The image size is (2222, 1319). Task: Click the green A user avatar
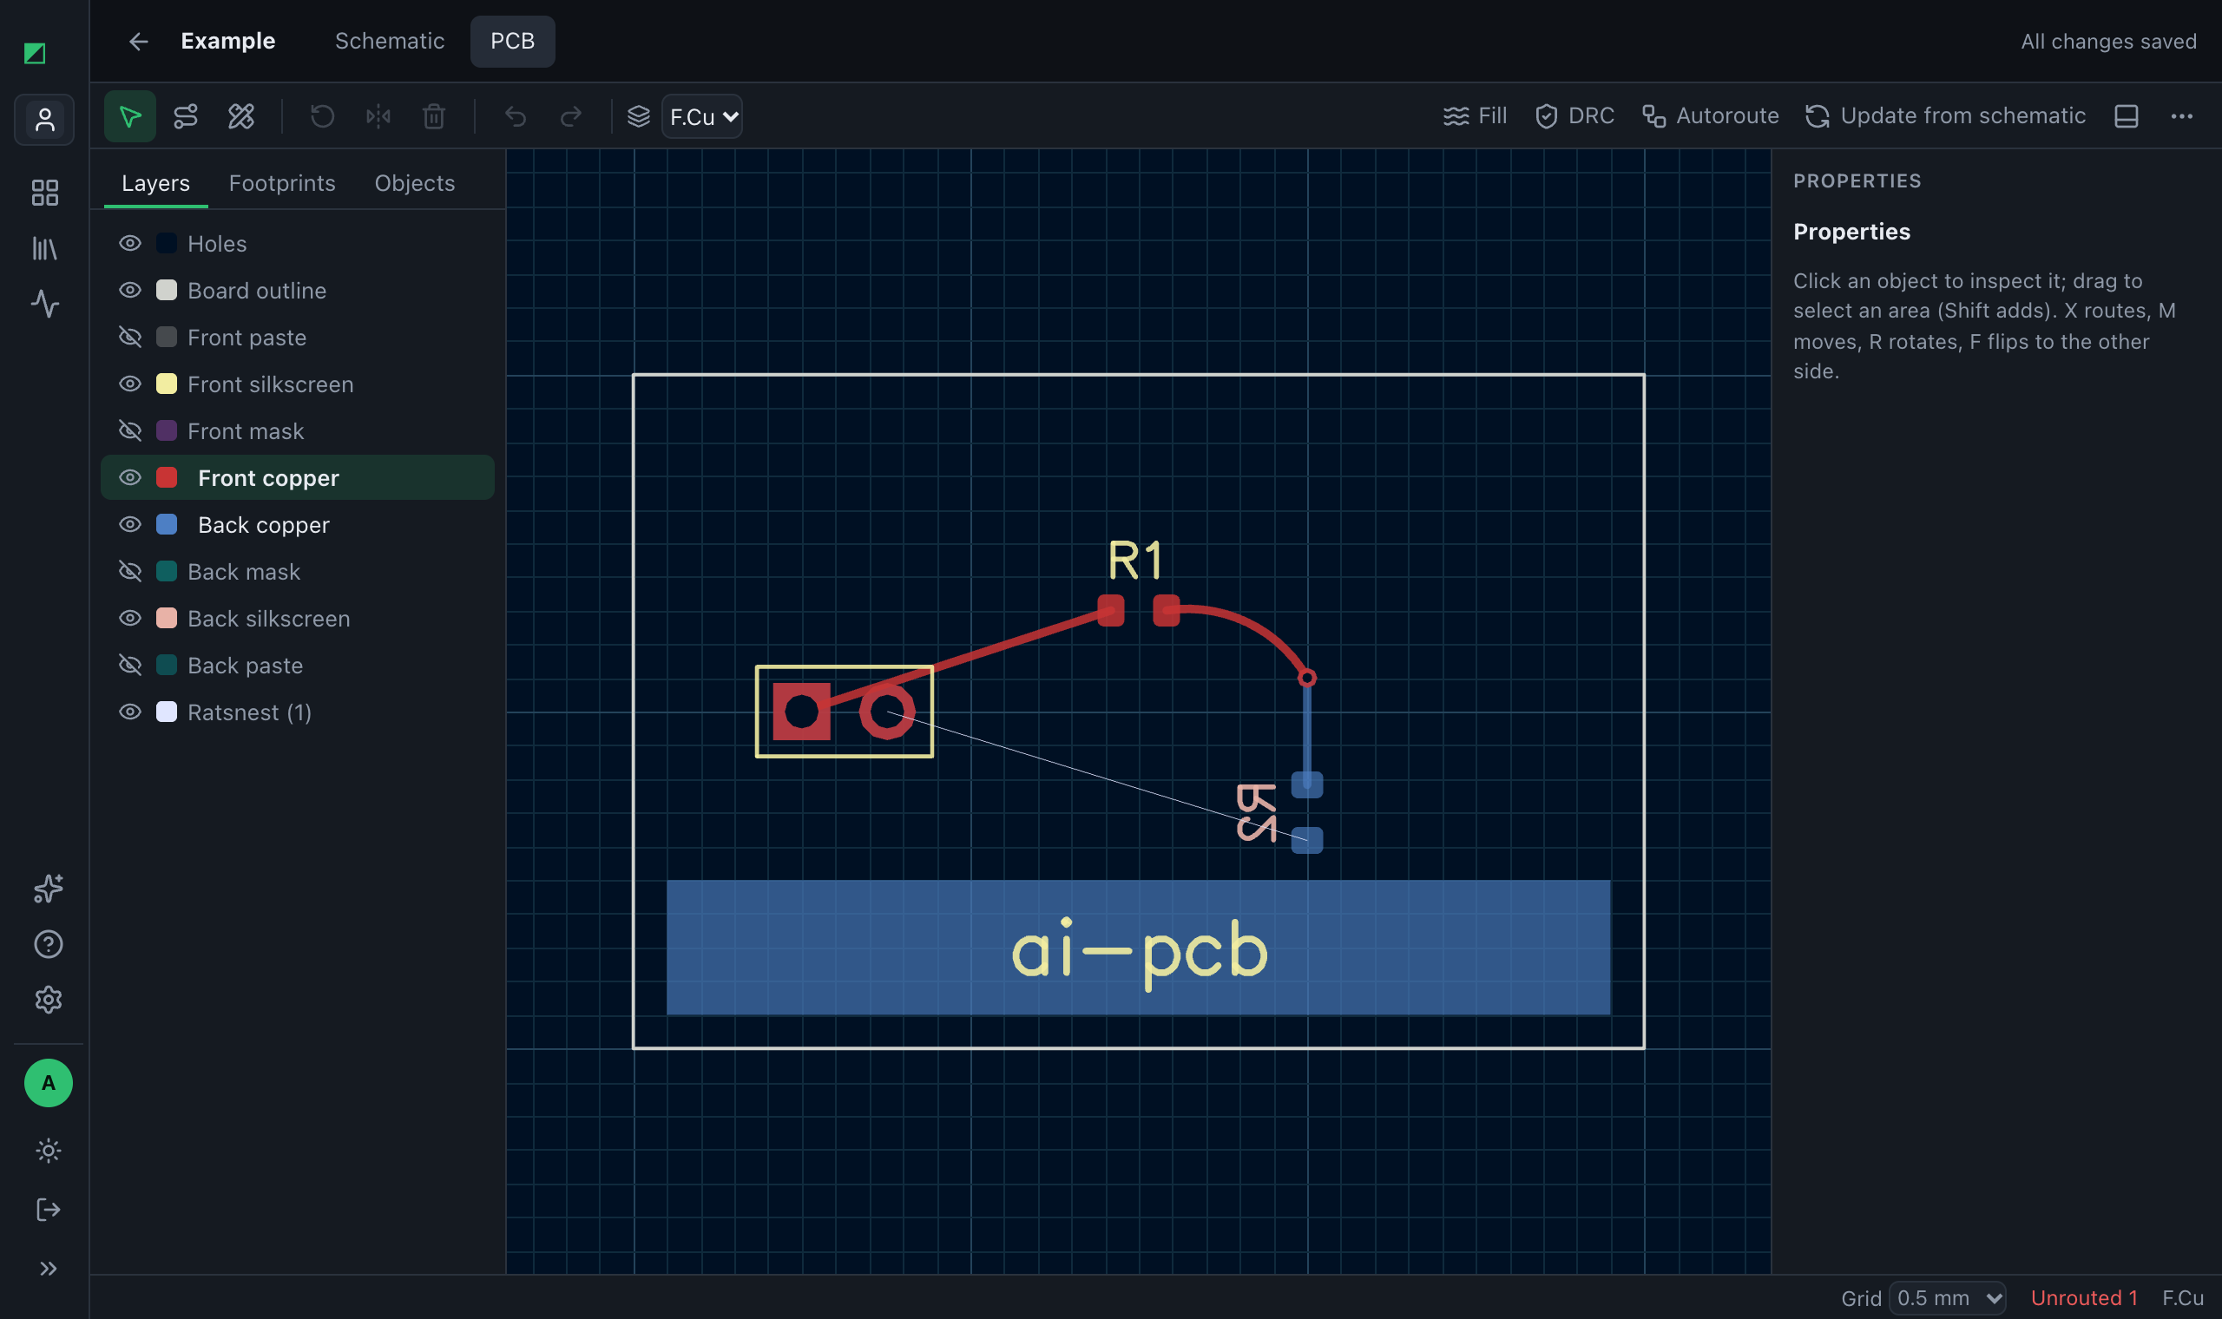(x=48, y=1083)
